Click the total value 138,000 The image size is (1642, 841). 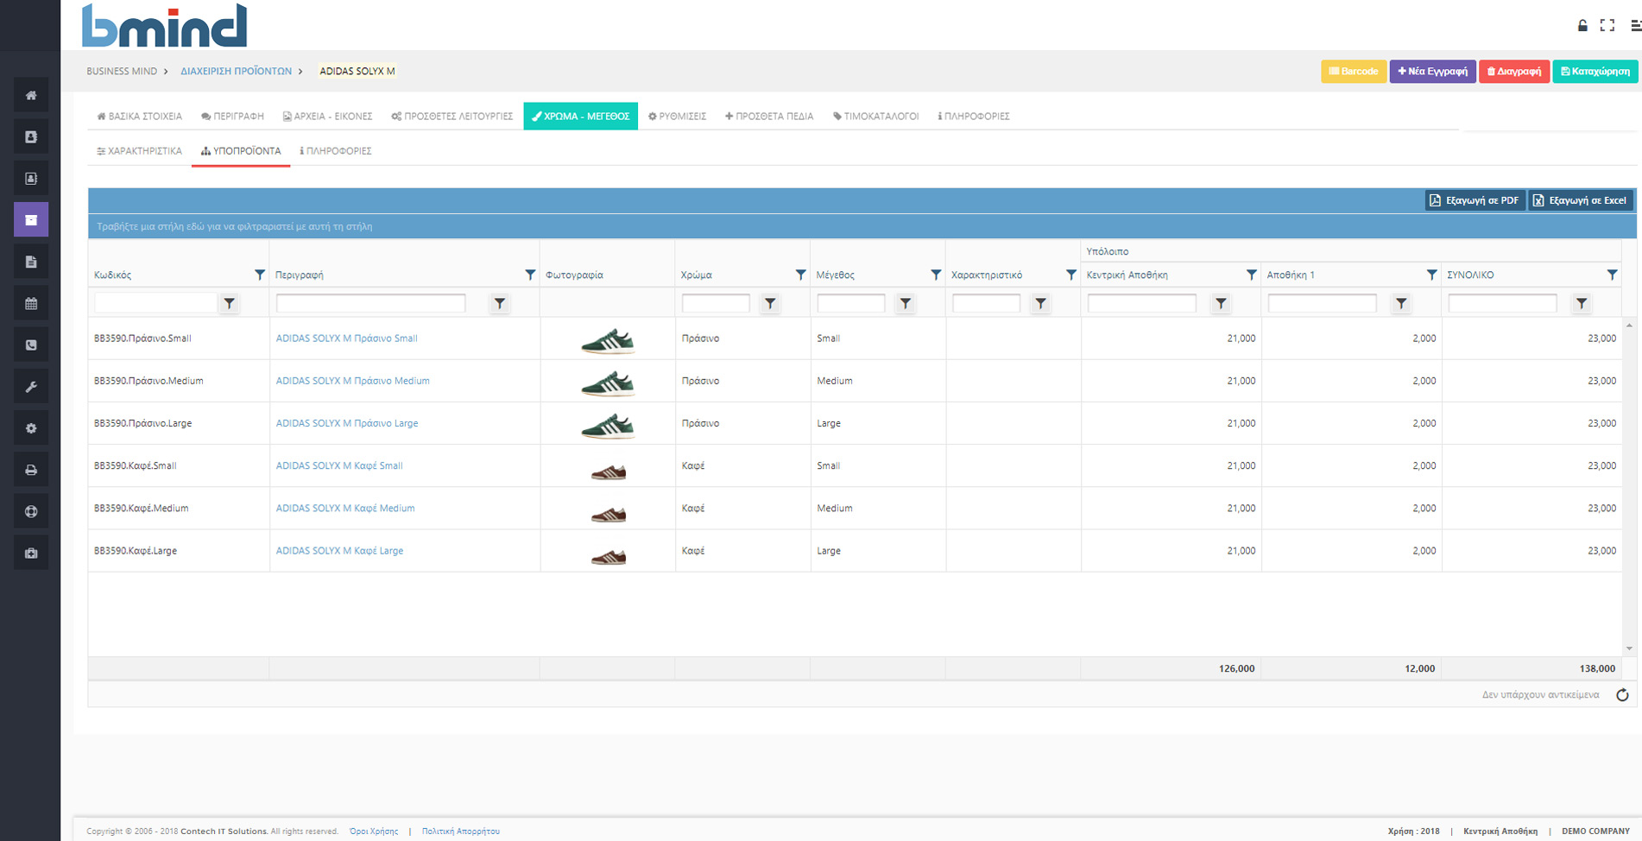pyautogui.click(x=1597, y=668)
